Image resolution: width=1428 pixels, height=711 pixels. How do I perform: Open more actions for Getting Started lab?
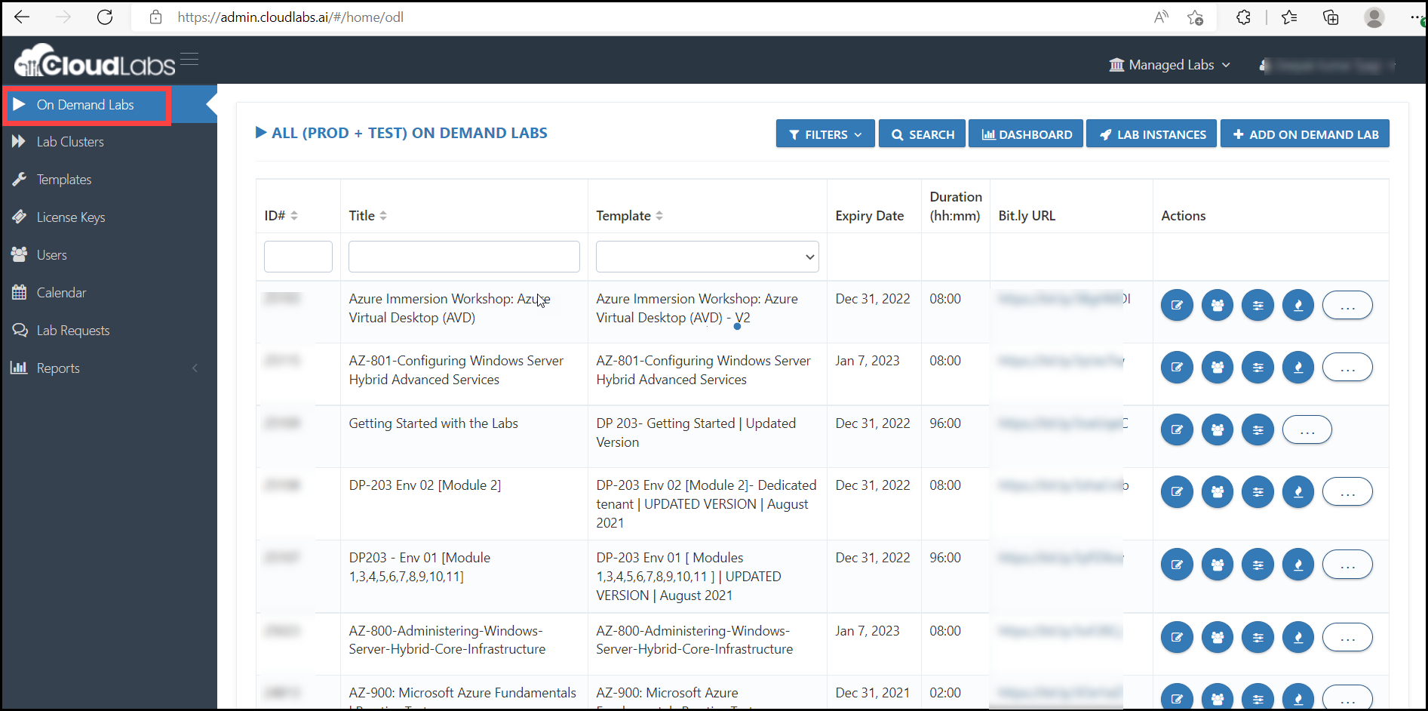pyautogui.click(x=1307, y=430)
